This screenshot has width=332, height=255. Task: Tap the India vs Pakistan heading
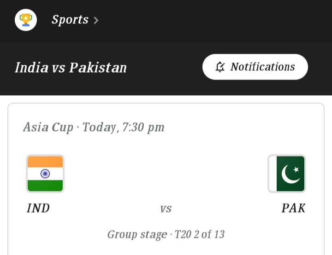(x=71, y=68)
